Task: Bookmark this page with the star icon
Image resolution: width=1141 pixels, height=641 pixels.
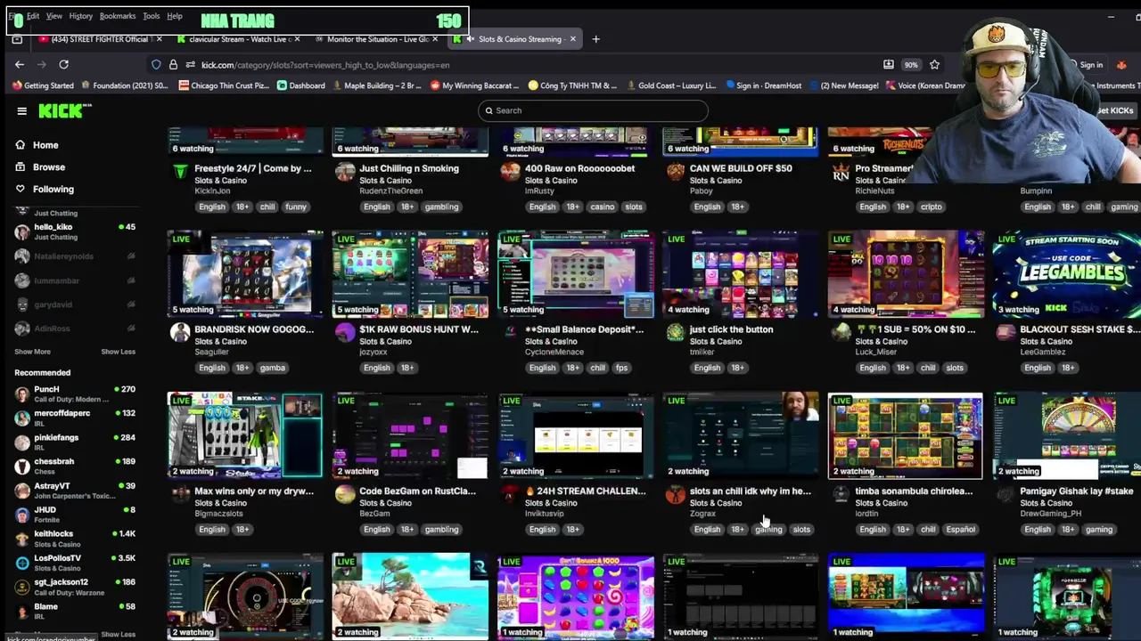Action: tap(934, 65)
